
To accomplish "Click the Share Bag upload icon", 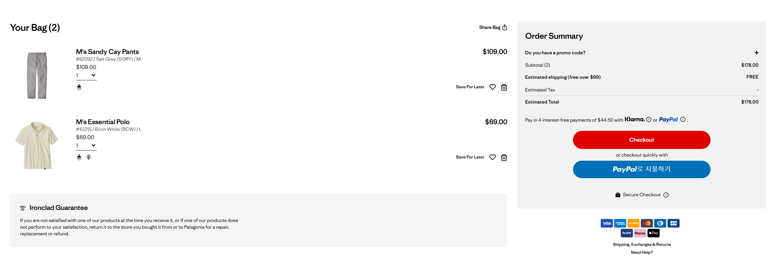I will click(x=505, y=27).
